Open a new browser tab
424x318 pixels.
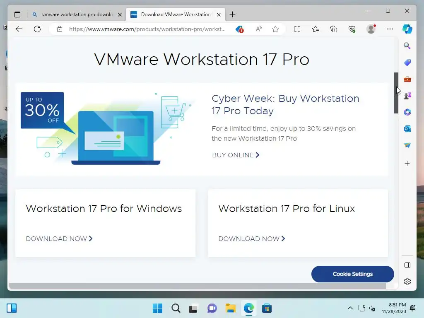point(232,14)
